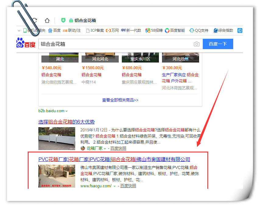Open result 选择铝合金花箱的6大优势

pos(66,122)
